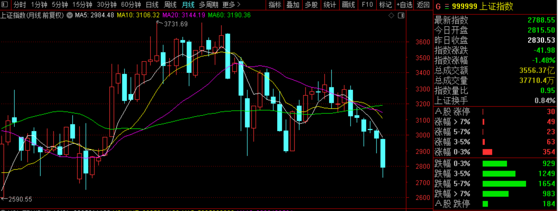Click the A股跌停 count 184
This screenshot has height=211, width=558.
pos(549,204)
